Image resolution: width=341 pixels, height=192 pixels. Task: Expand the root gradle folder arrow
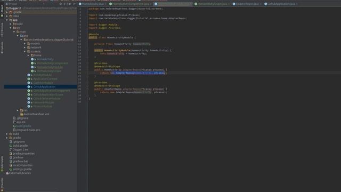7,138
